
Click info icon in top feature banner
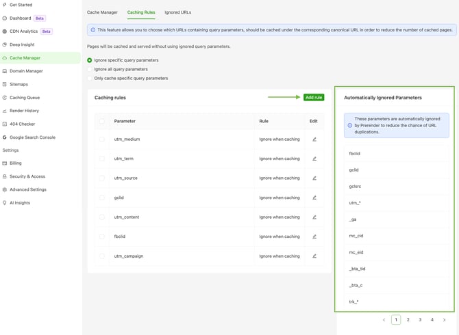tap(92, 30)
